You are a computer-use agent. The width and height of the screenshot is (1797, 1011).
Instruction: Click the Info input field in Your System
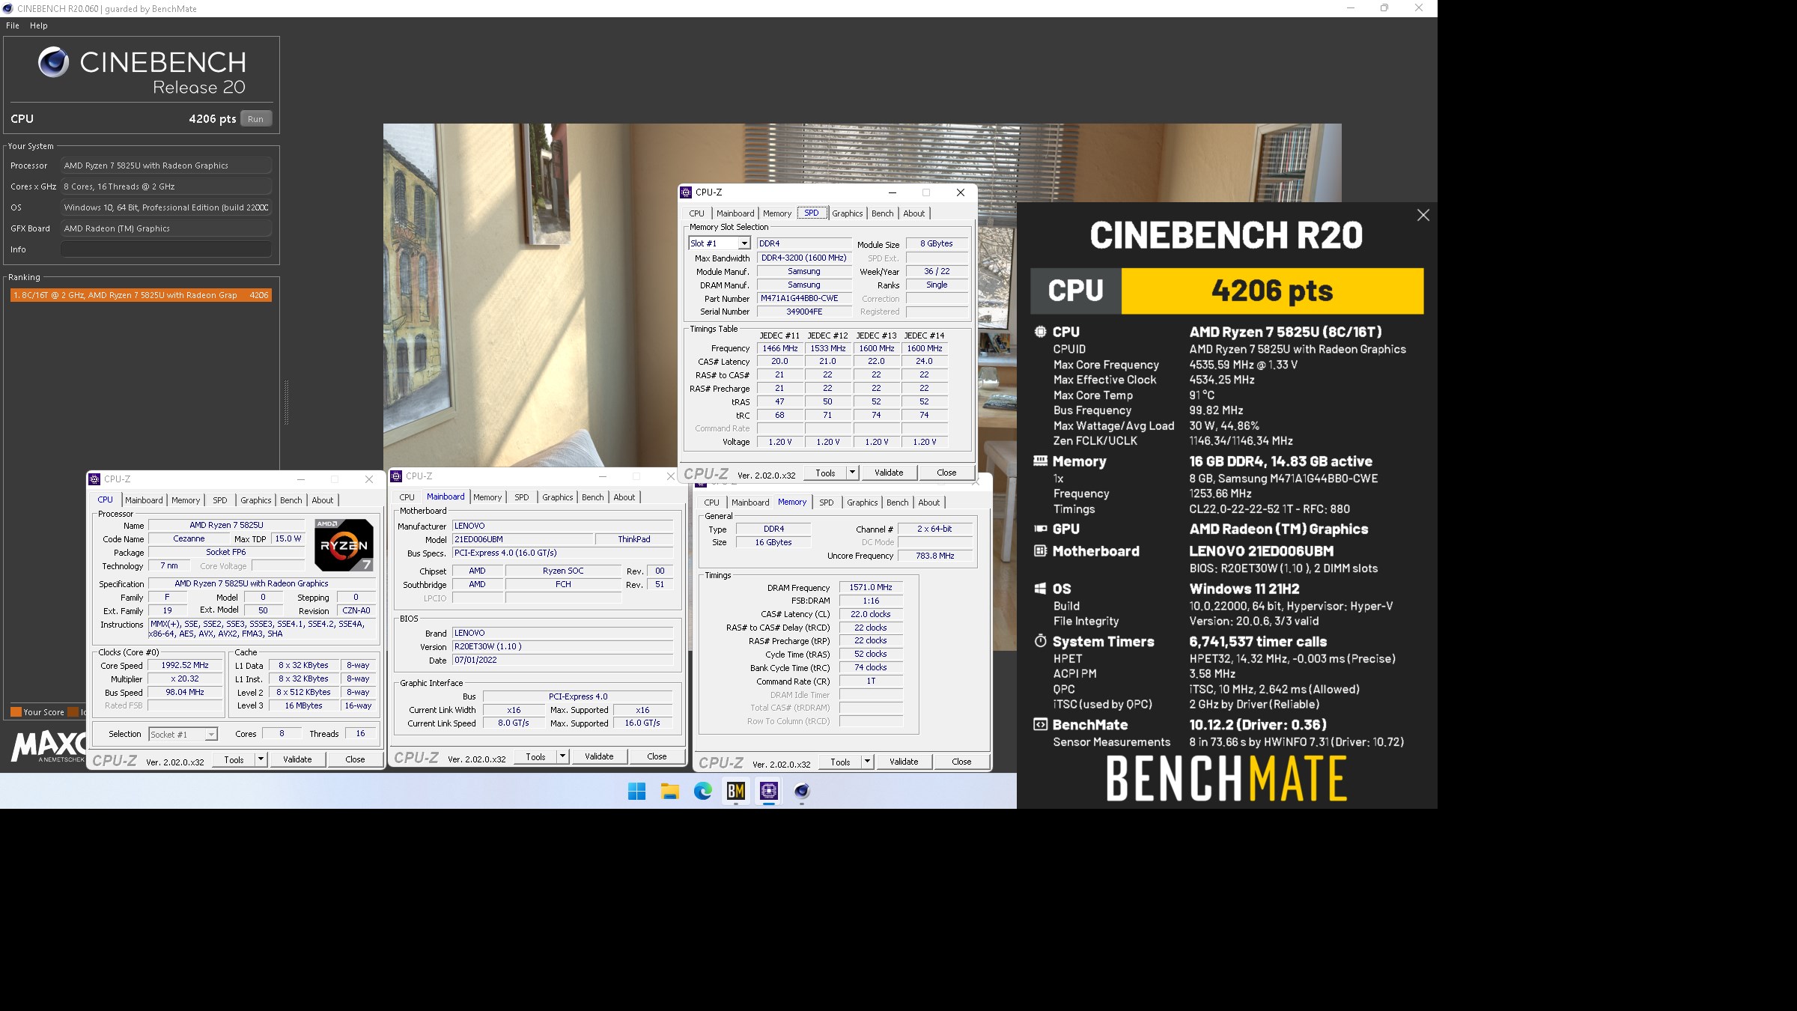166,249
